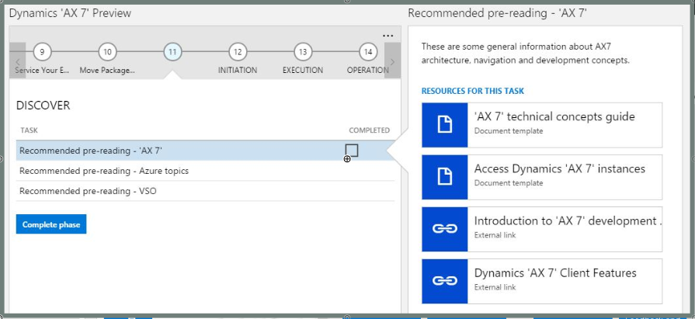Select the 'Recommended pre-reading - VSO' task

point(205,191)
